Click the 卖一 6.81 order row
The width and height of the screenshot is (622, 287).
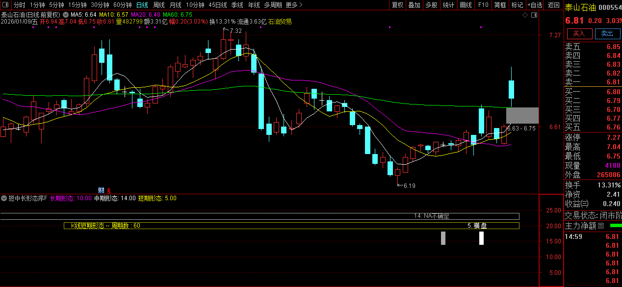point(593,82)
